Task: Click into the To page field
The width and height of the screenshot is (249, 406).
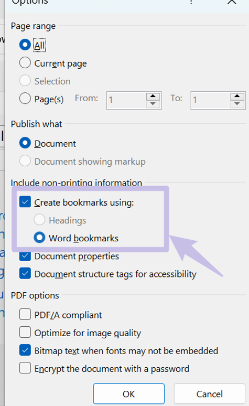Action: [x=211, y=100]
